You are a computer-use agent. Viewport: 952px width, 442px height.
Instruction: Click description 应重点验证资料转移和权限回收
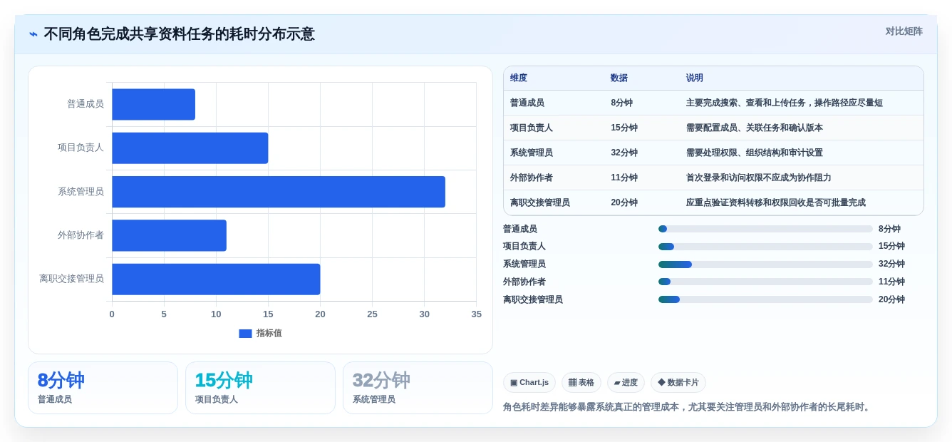click(x=776, y=202)
